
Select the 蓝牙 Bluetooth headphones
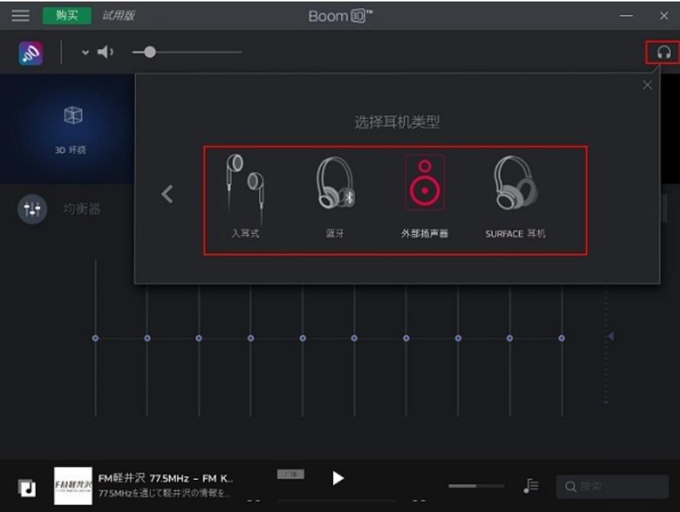(335, 196)
